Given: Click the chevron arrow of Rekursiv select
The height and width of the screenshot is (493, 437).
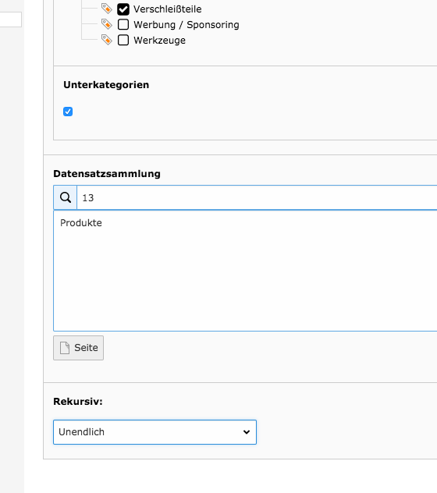Looking at the screenshot, I should 247,432.
